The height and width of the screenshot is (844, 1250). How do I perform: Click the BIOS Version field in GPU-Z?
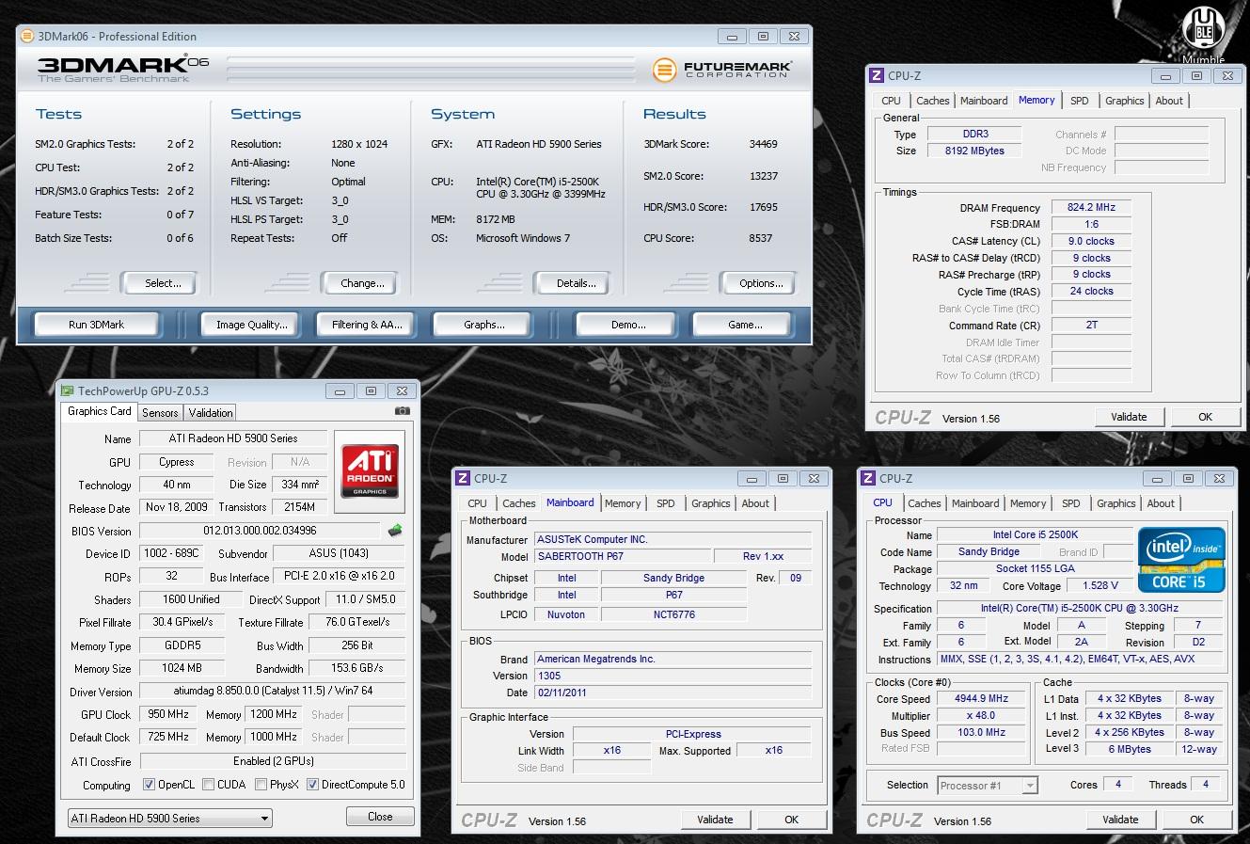(260, 531)
